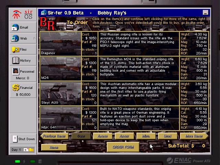Viewport: 220px width, 165px height.
Task: Select the Dragunov rifle image
Action: pos(60,43)
